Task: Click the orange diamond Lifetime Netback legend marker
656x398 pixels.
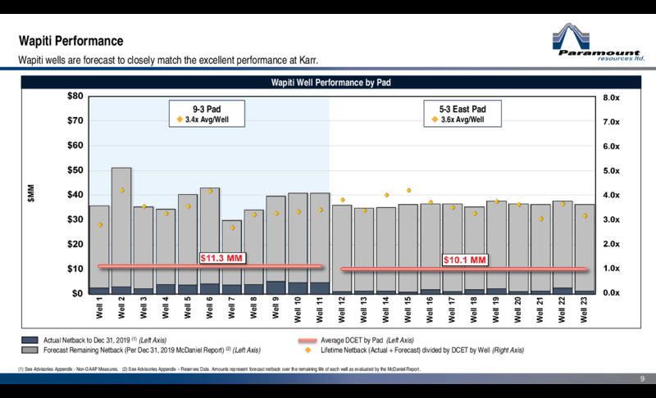Action: point(308,350)
